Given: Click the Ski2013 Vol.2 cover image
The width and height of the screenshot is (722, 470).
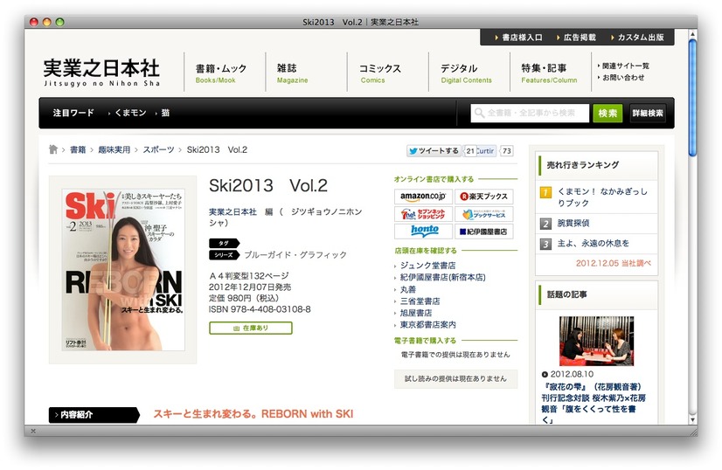Looking at the screenshot, I should 123,270.
